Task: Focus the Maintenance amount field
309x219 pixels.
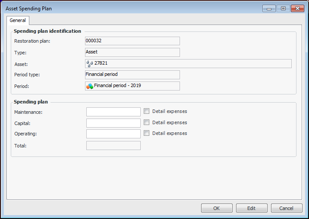Action: [114, 112]
